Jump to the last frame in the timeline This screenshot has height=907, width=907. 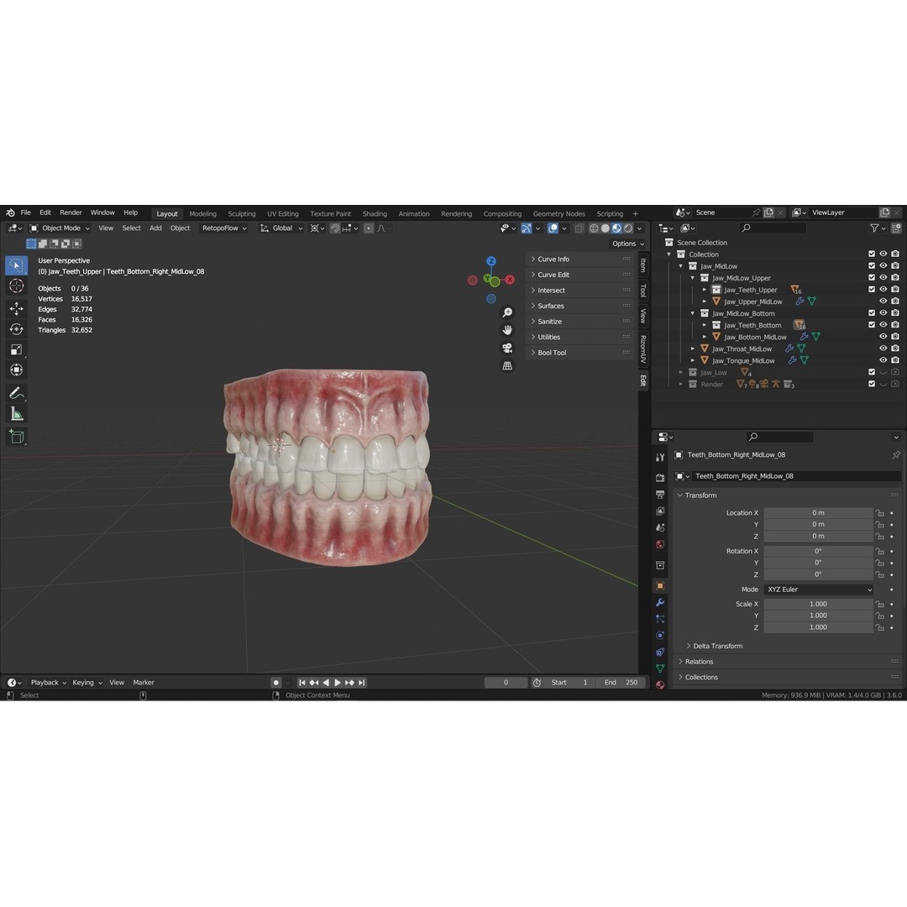click(361, 682)
